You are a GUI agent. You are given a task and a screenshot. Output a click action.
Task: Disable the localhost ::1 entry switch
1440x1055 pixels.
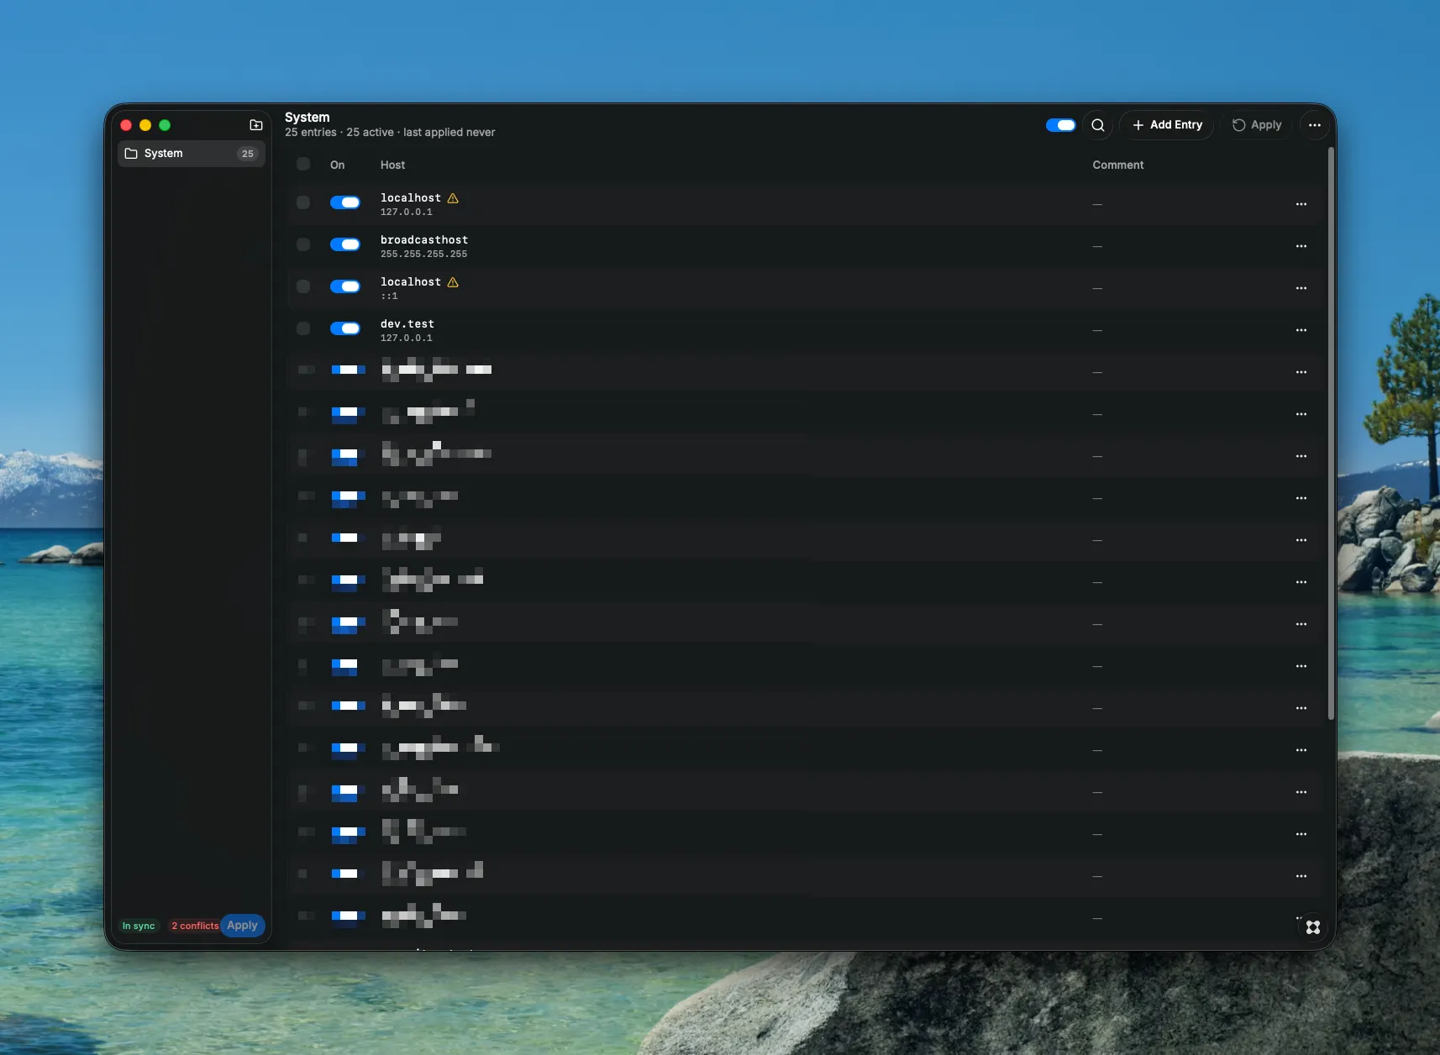click(x=345, y=286)
